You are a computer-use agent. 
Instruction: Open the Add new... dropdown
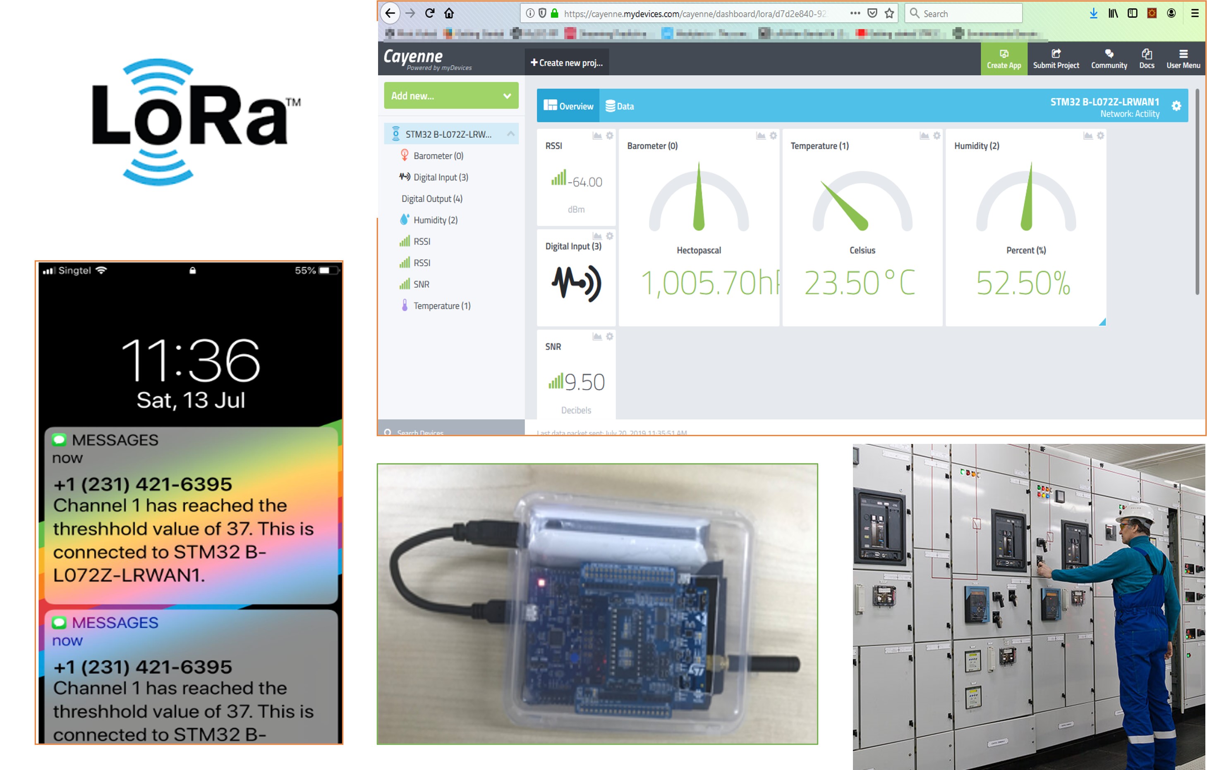click(x=451, y=95)
